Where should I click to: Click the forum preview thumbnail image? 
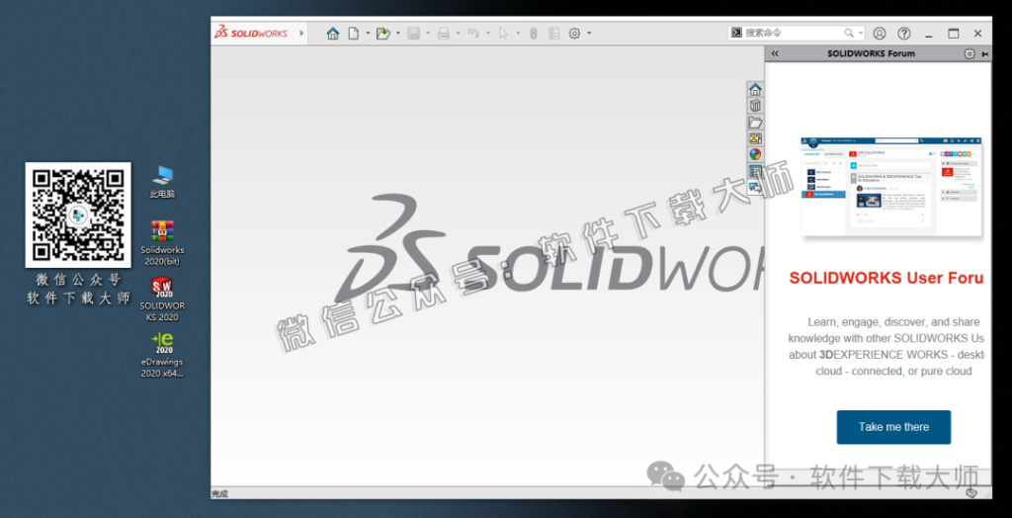(x=892, y=187)
